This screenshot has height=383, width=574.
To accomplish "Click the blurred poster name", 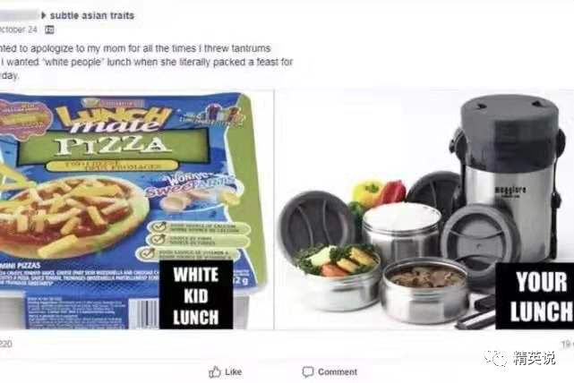I will click(20, 15).
